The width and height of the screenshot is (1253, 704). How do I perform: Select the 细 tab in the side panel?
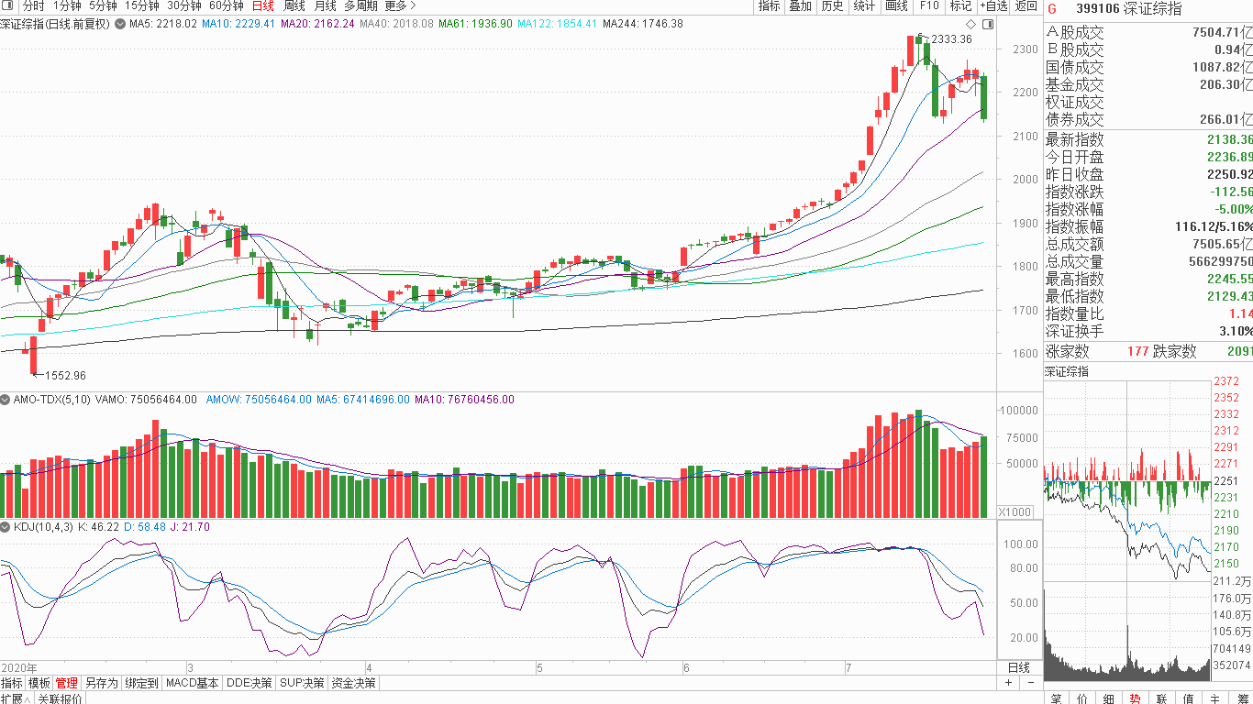click(x=1109, y=698)
